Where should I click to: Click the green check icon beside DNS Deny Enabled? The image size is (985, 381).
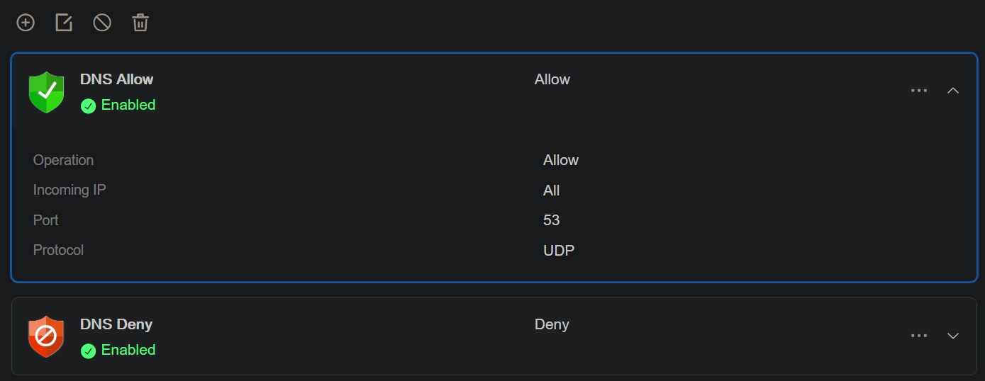[x=88, y=351]
